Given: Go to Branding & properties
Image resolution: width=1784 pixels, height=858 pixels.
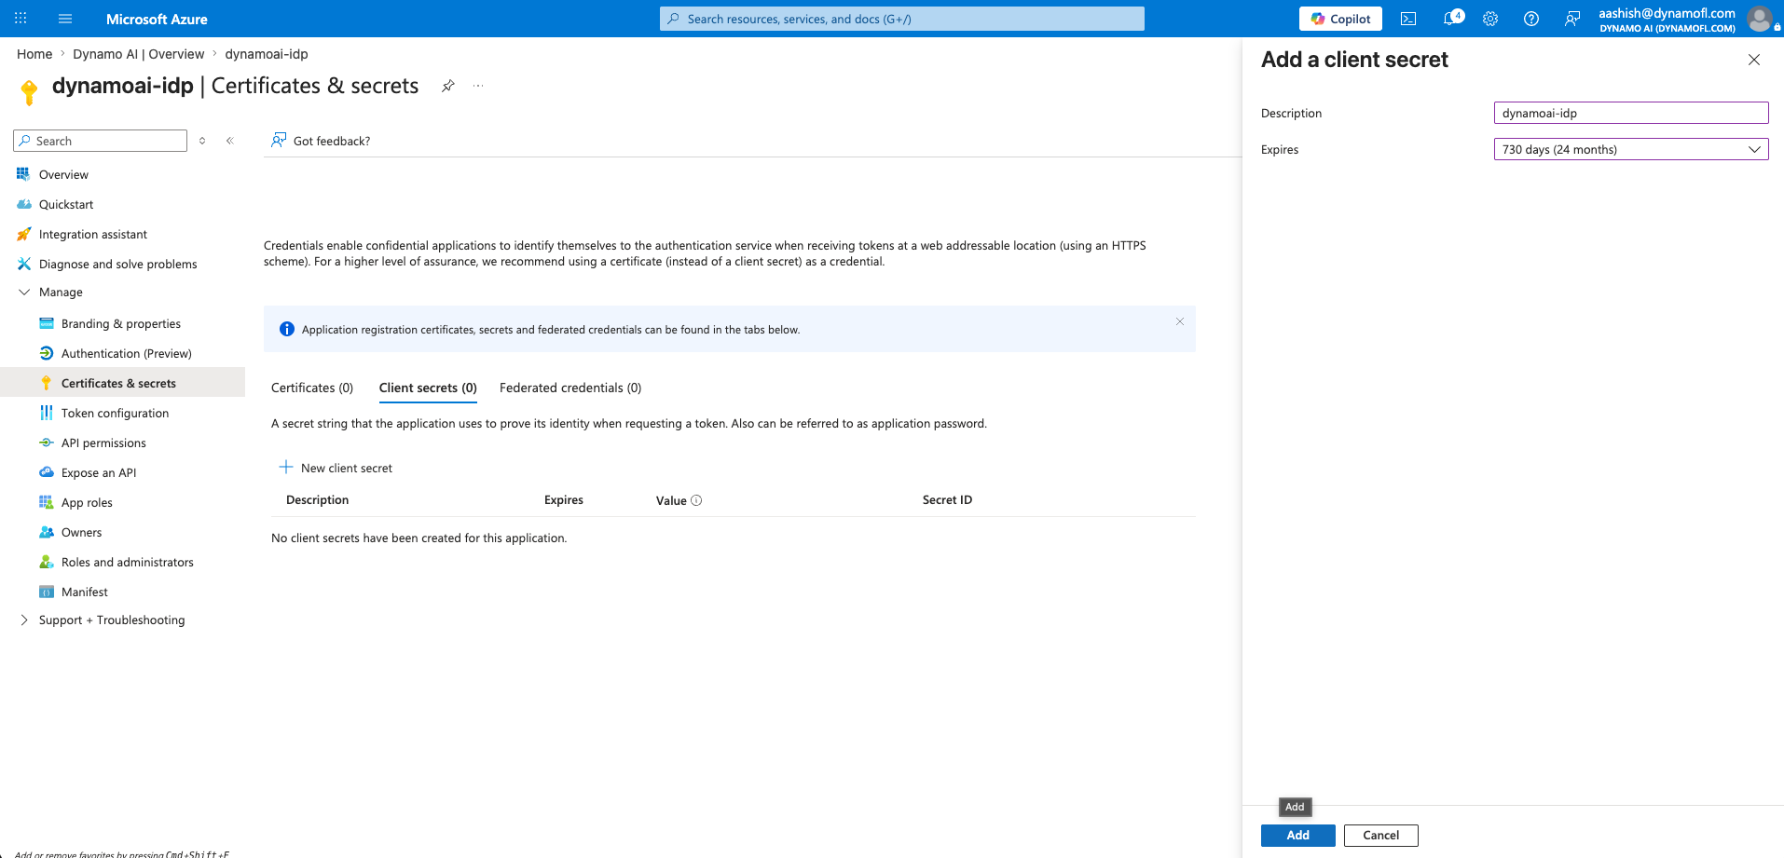Looking at the screenshot, I should (121, 323).
